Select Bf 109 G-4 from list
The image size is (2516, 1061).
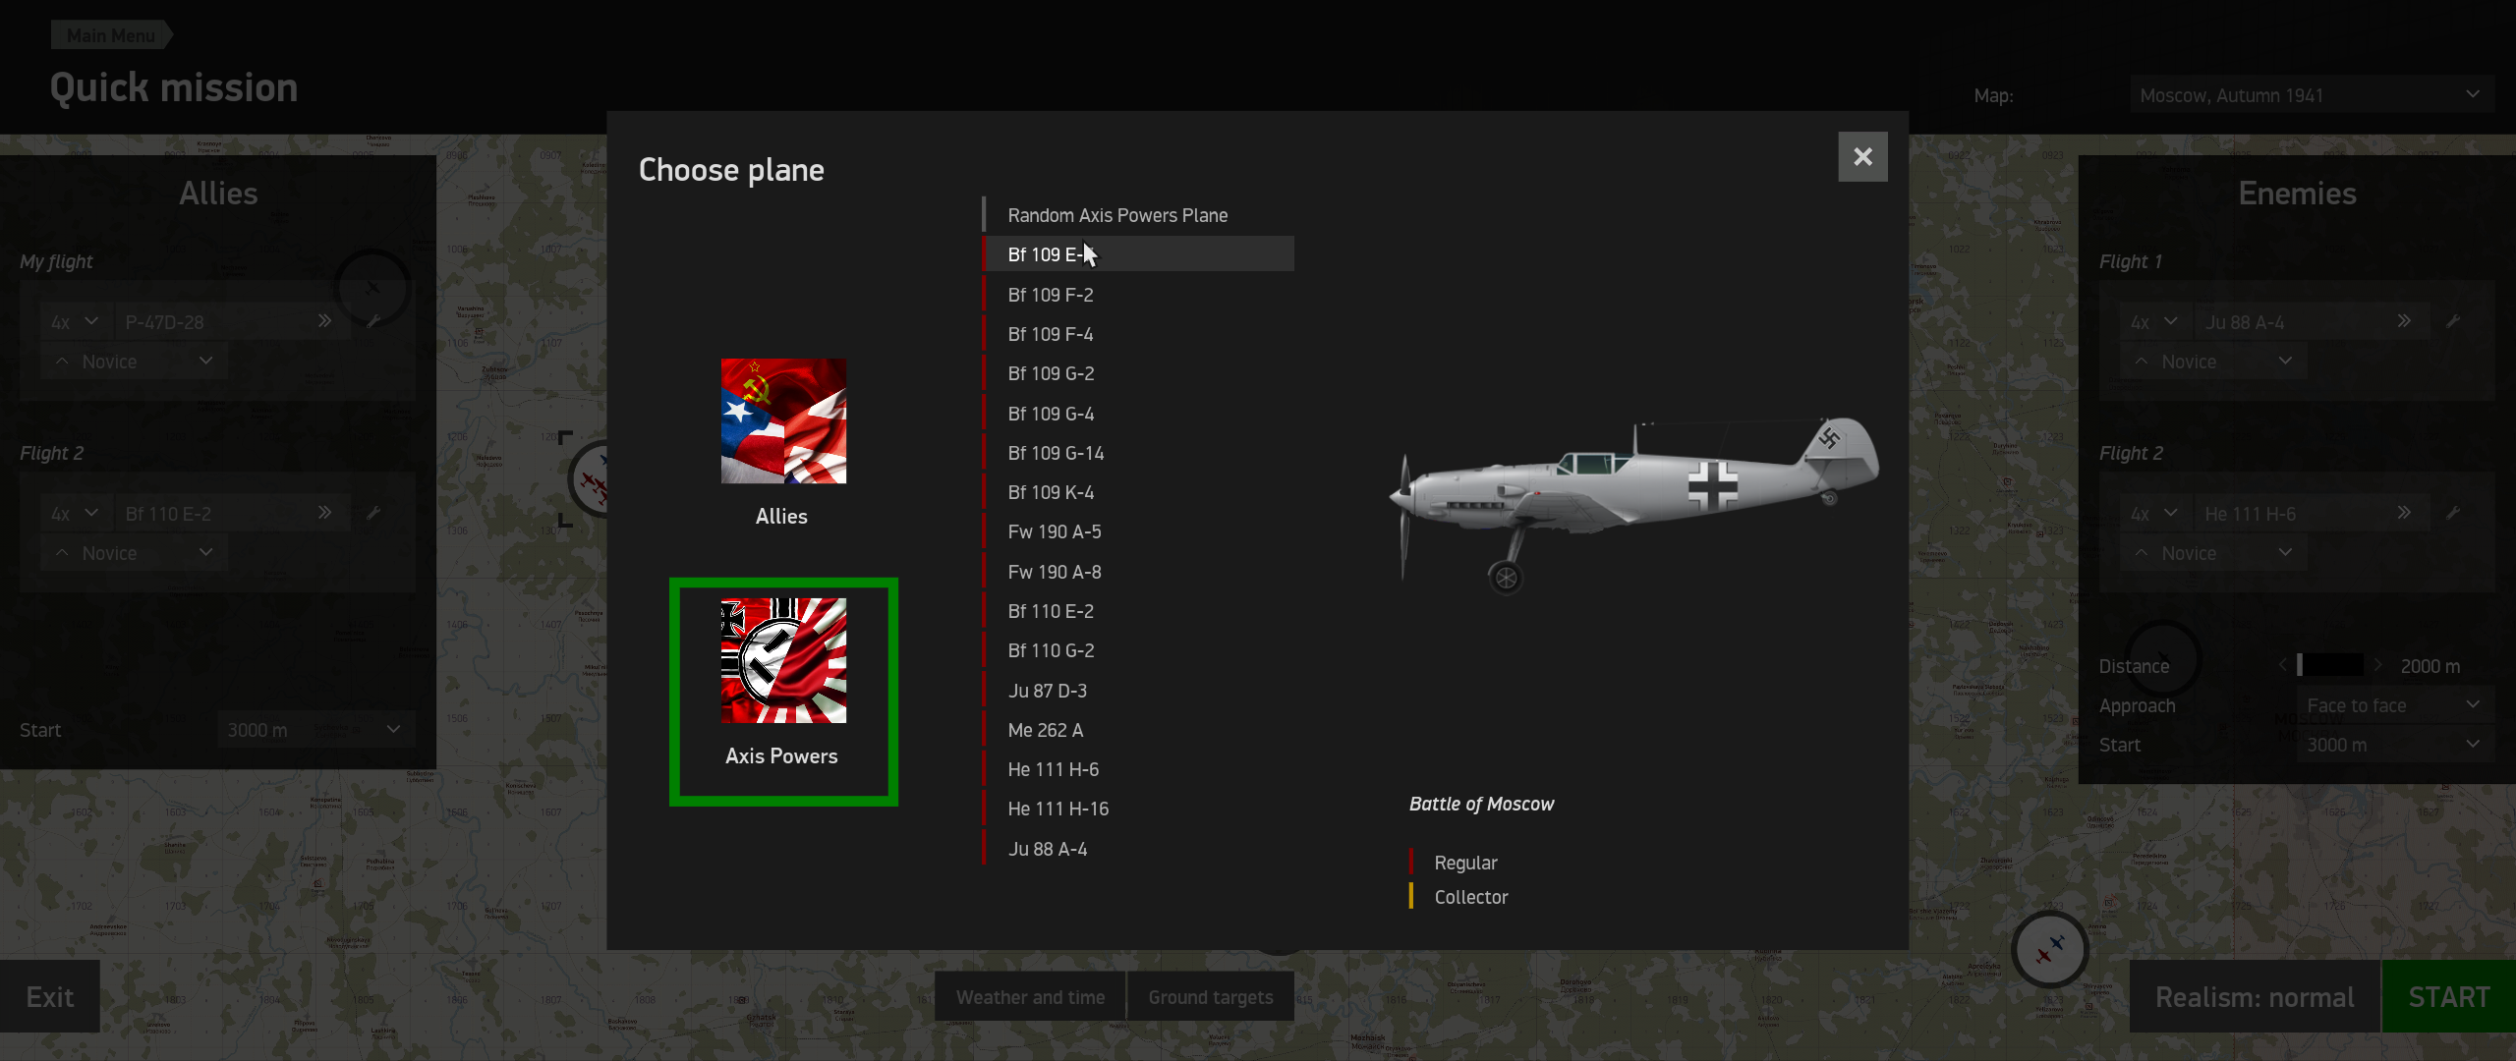[x=1138, y=414]
